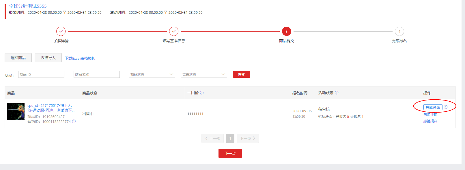The width and height of the screenshot is (465, 170).
Task: Select step 4 完成报名 circle
Action: coord(399,31)
